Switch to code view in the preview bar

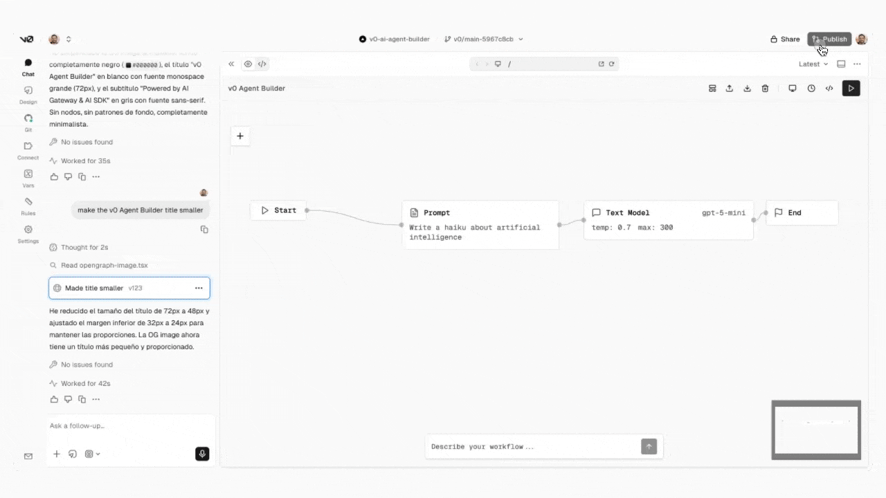coord(262,64)
